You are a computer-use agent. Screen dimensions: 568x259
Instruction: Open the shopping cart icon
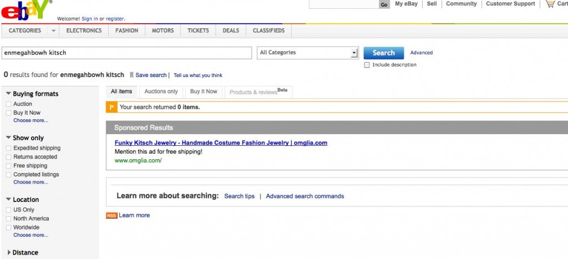point(550,4)
